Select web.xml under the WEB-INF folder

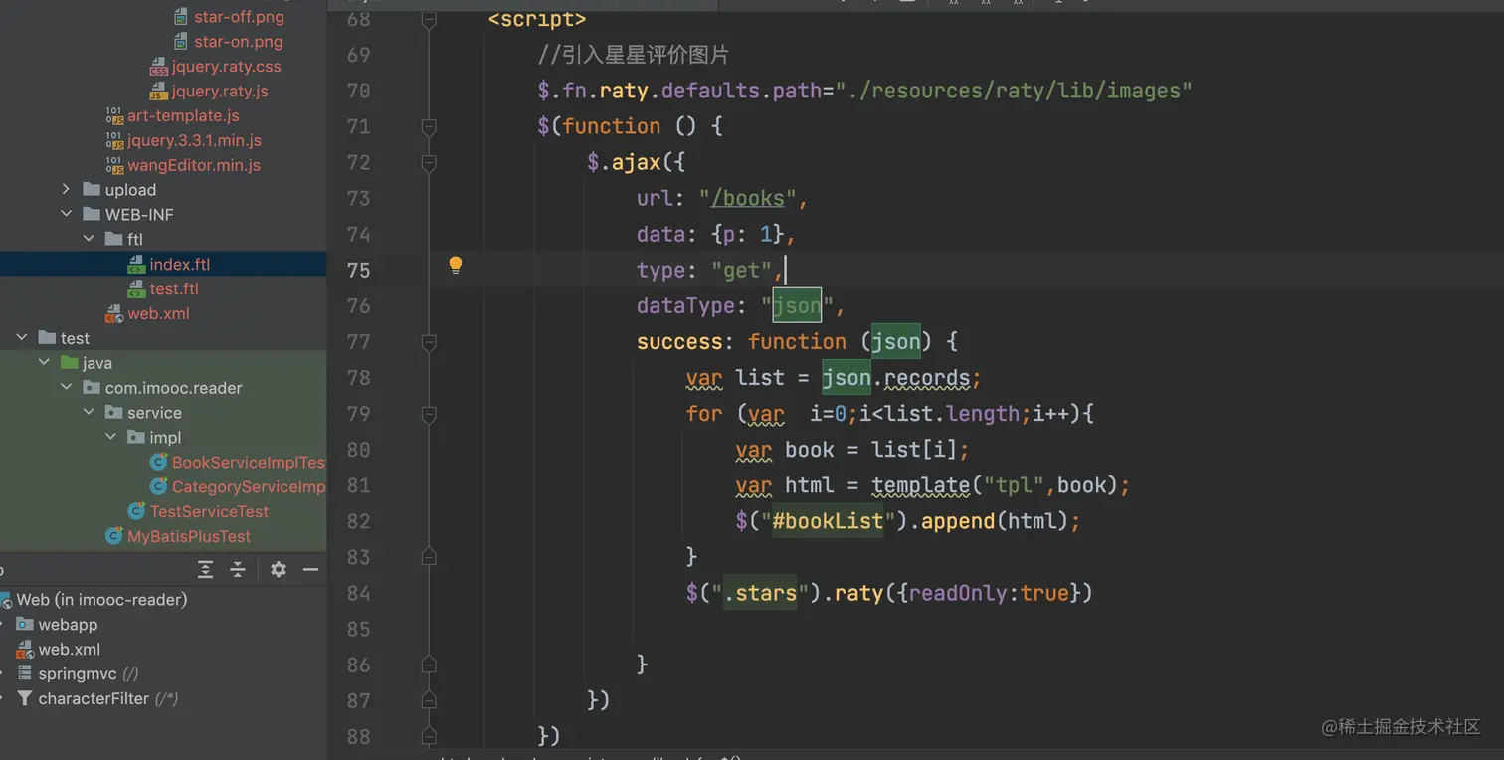click(x=158, y=314)
